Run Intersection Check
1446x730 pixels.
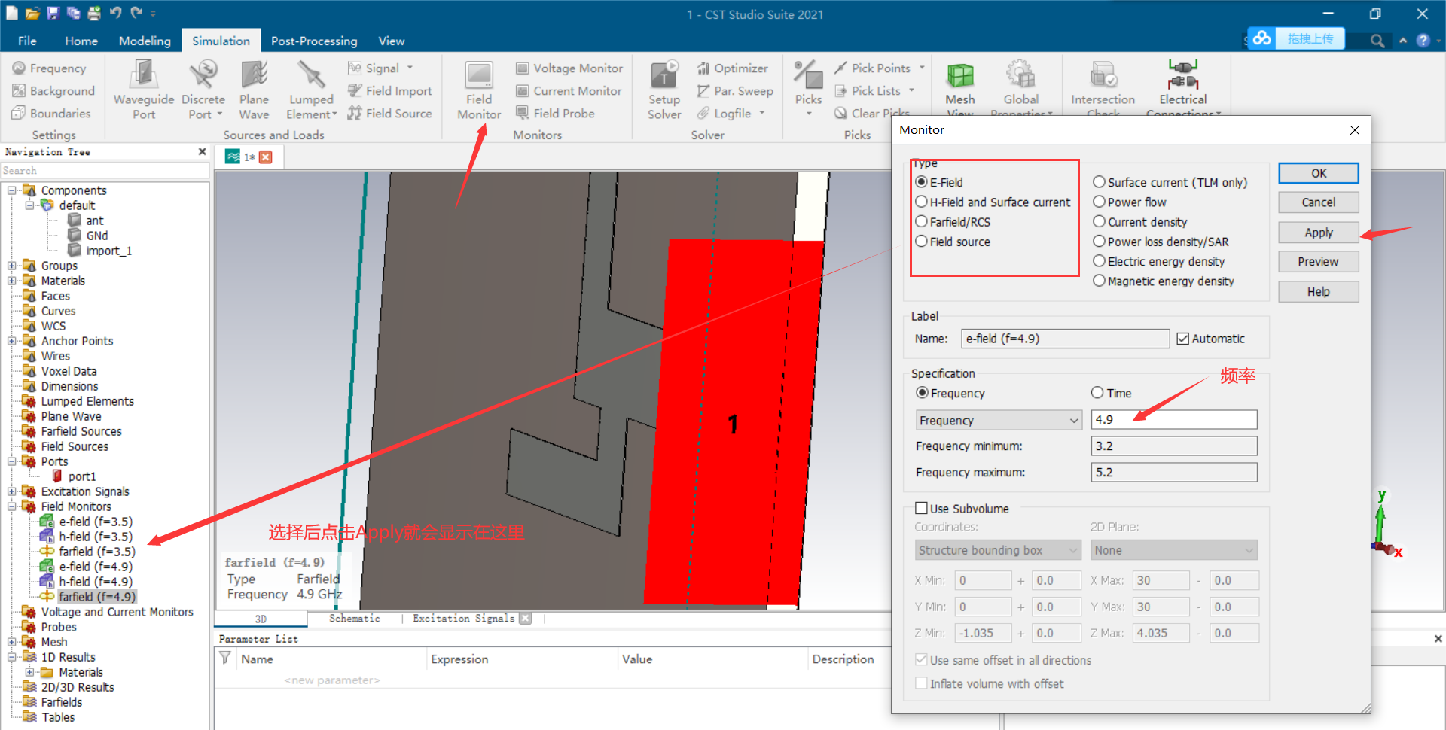(x=1103, y=89)
